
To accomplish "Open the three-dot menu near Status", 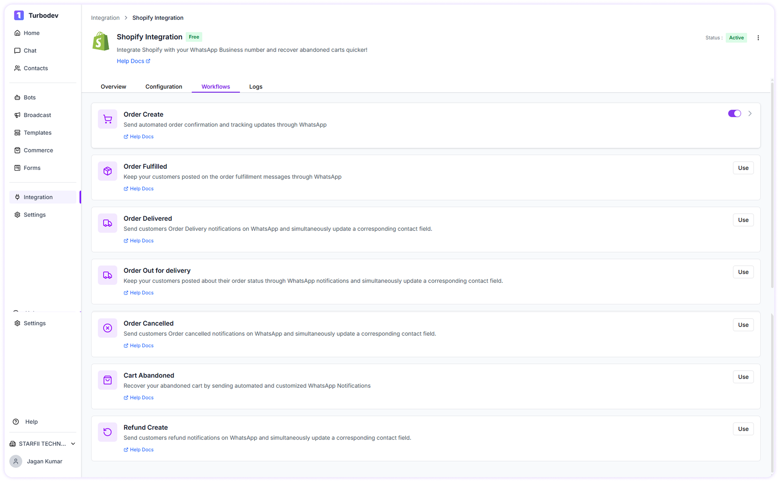I will [759, 38].
